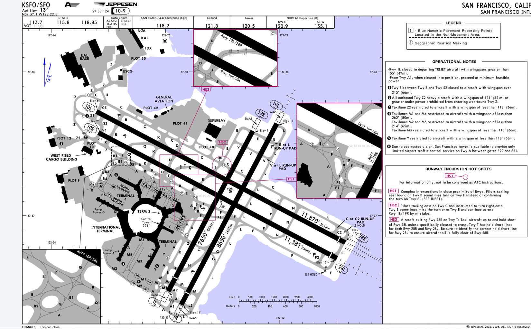531x329 pixels.
Task: Click the Clearance frequency 118.2
Action: (163, 26)
